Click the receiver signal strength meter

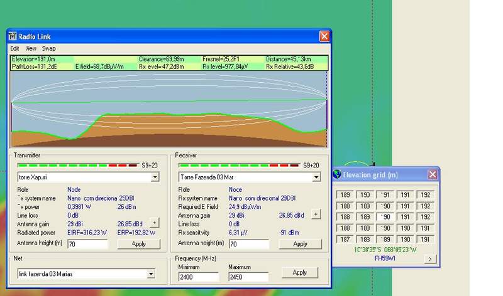[x=239, y=165]
